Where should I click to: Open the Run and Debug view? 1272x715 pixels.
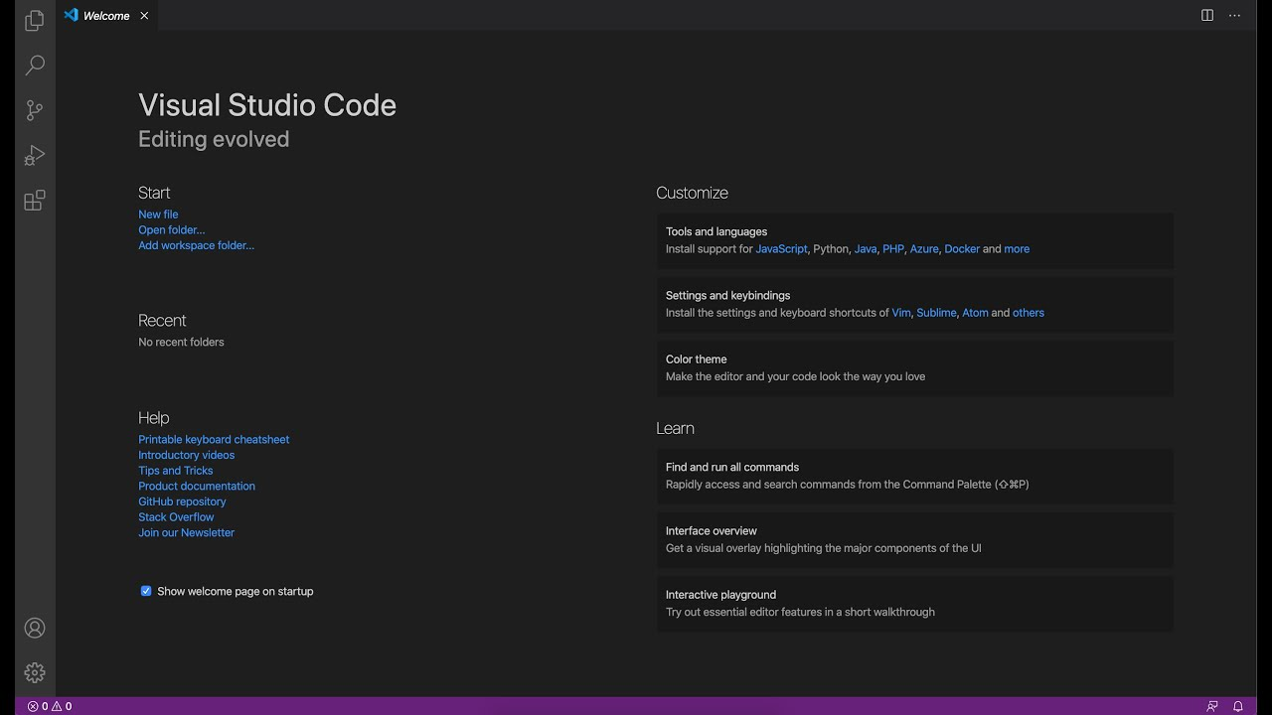pos(35,155)
